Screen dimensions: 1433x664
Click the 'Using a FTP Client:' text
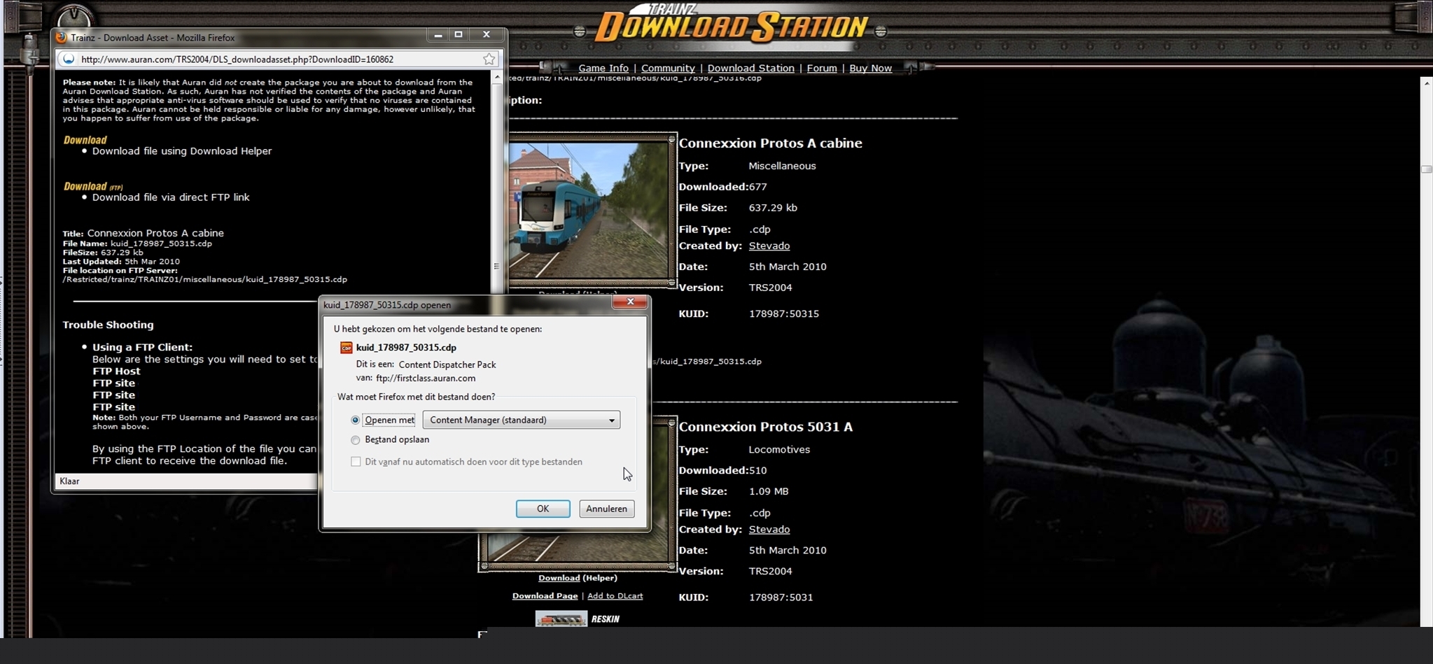142,347
